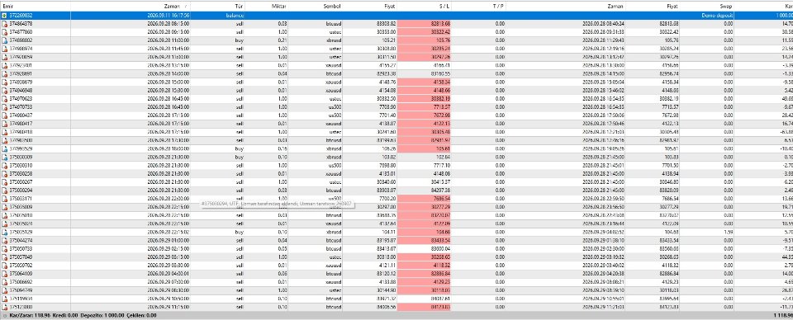Click the sell icon beside order 374908974
Image resolution: width=793 pixels, height=320 pixels.
pos(5,49)
